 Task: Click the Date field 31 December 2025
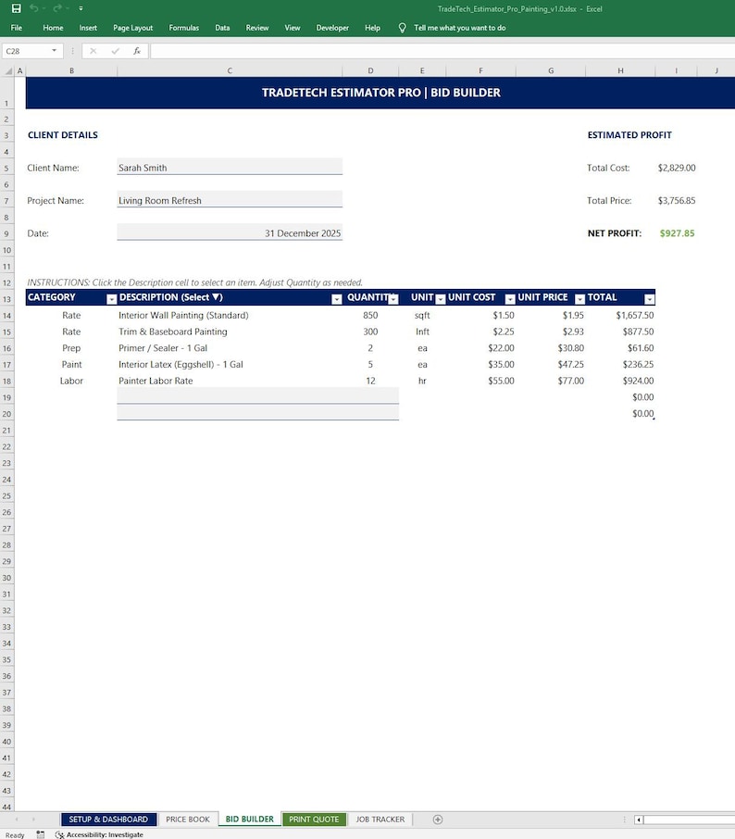230,232
